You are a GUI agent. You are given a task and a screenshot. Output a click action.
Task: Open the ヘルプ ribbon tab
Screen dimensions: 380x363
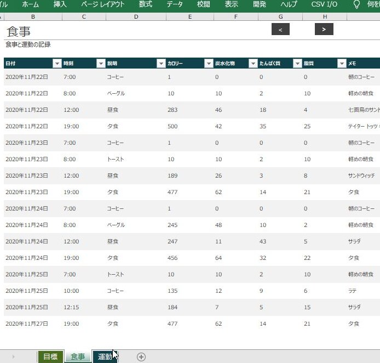[x=289, y=4]
